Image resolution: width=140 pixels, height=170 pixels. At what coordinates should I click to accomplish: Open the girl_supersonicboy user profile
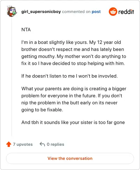41,12
